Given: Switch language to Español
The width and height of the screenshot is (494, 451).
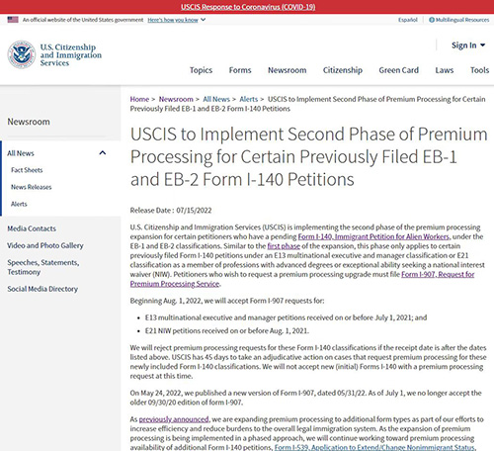Looking at the screenshot, I should (x=408, y=20).
